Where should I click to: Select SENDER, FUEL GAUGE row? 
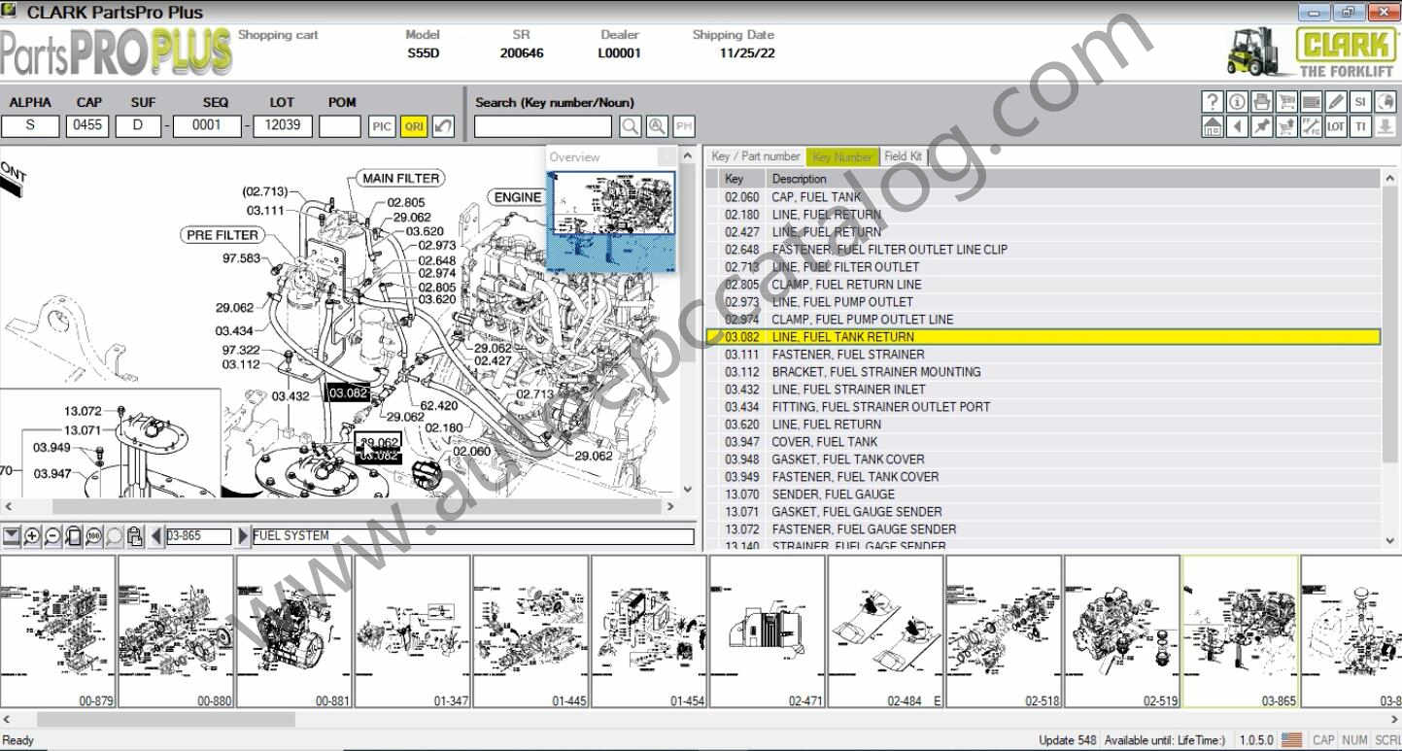[x=833, y=495]
